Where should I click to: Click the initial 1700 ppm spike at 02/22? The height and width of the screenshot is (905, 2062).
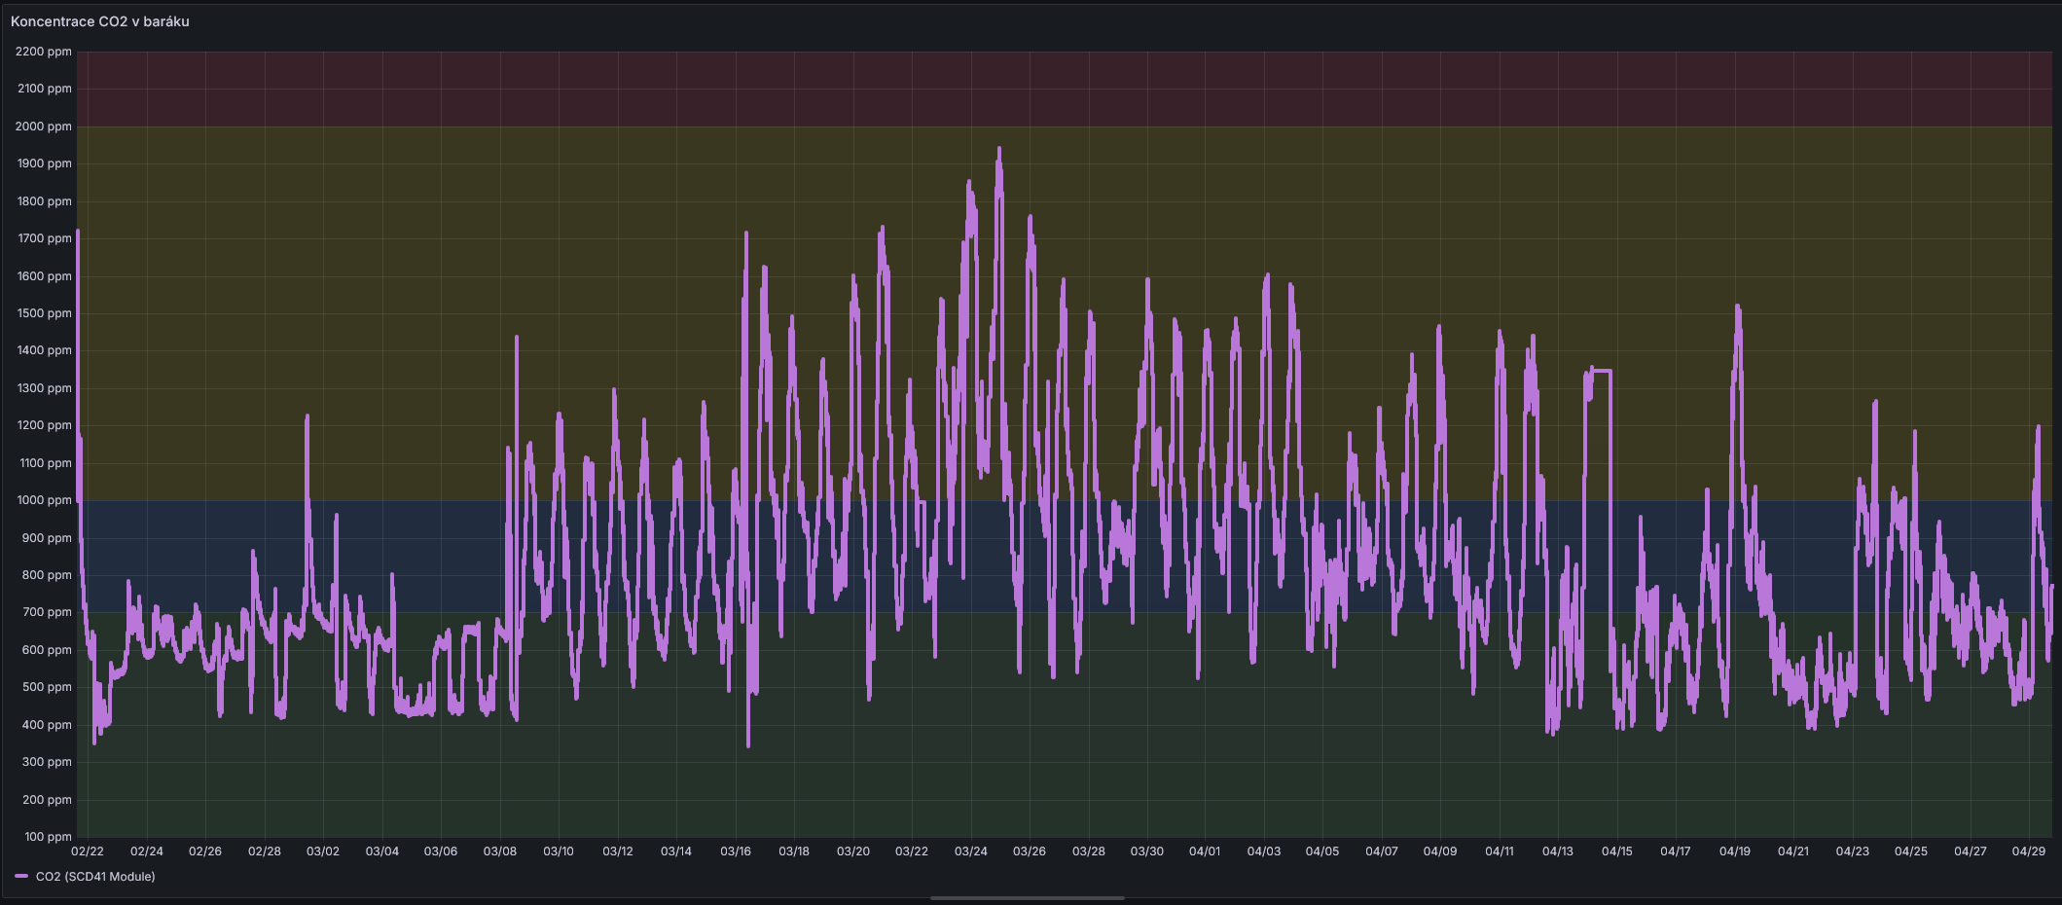[78, 234]
